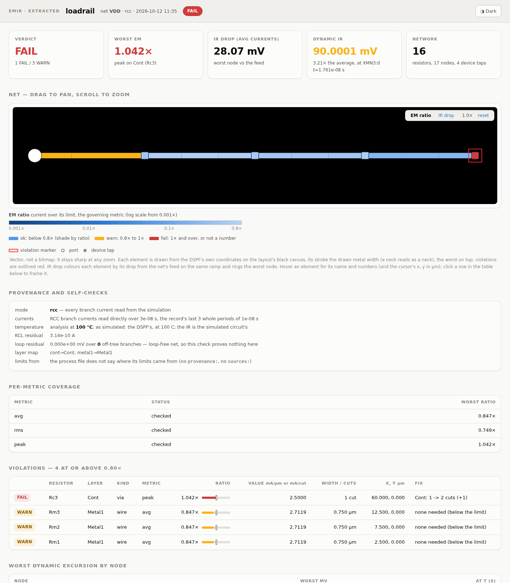Toggle the Dark theme button
Screen dimensions: 510x583
[488, 11]
